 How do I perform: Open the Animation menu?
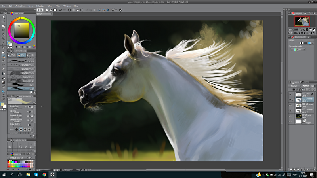[x=20, y=6]
